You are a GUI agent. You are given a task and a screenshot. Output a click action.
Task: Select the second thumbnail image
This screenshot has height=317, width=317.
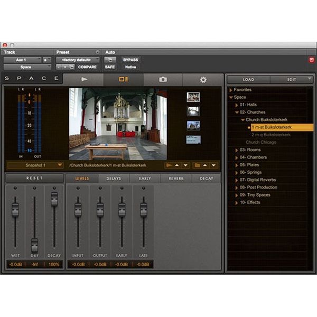[x=193, y=111]
